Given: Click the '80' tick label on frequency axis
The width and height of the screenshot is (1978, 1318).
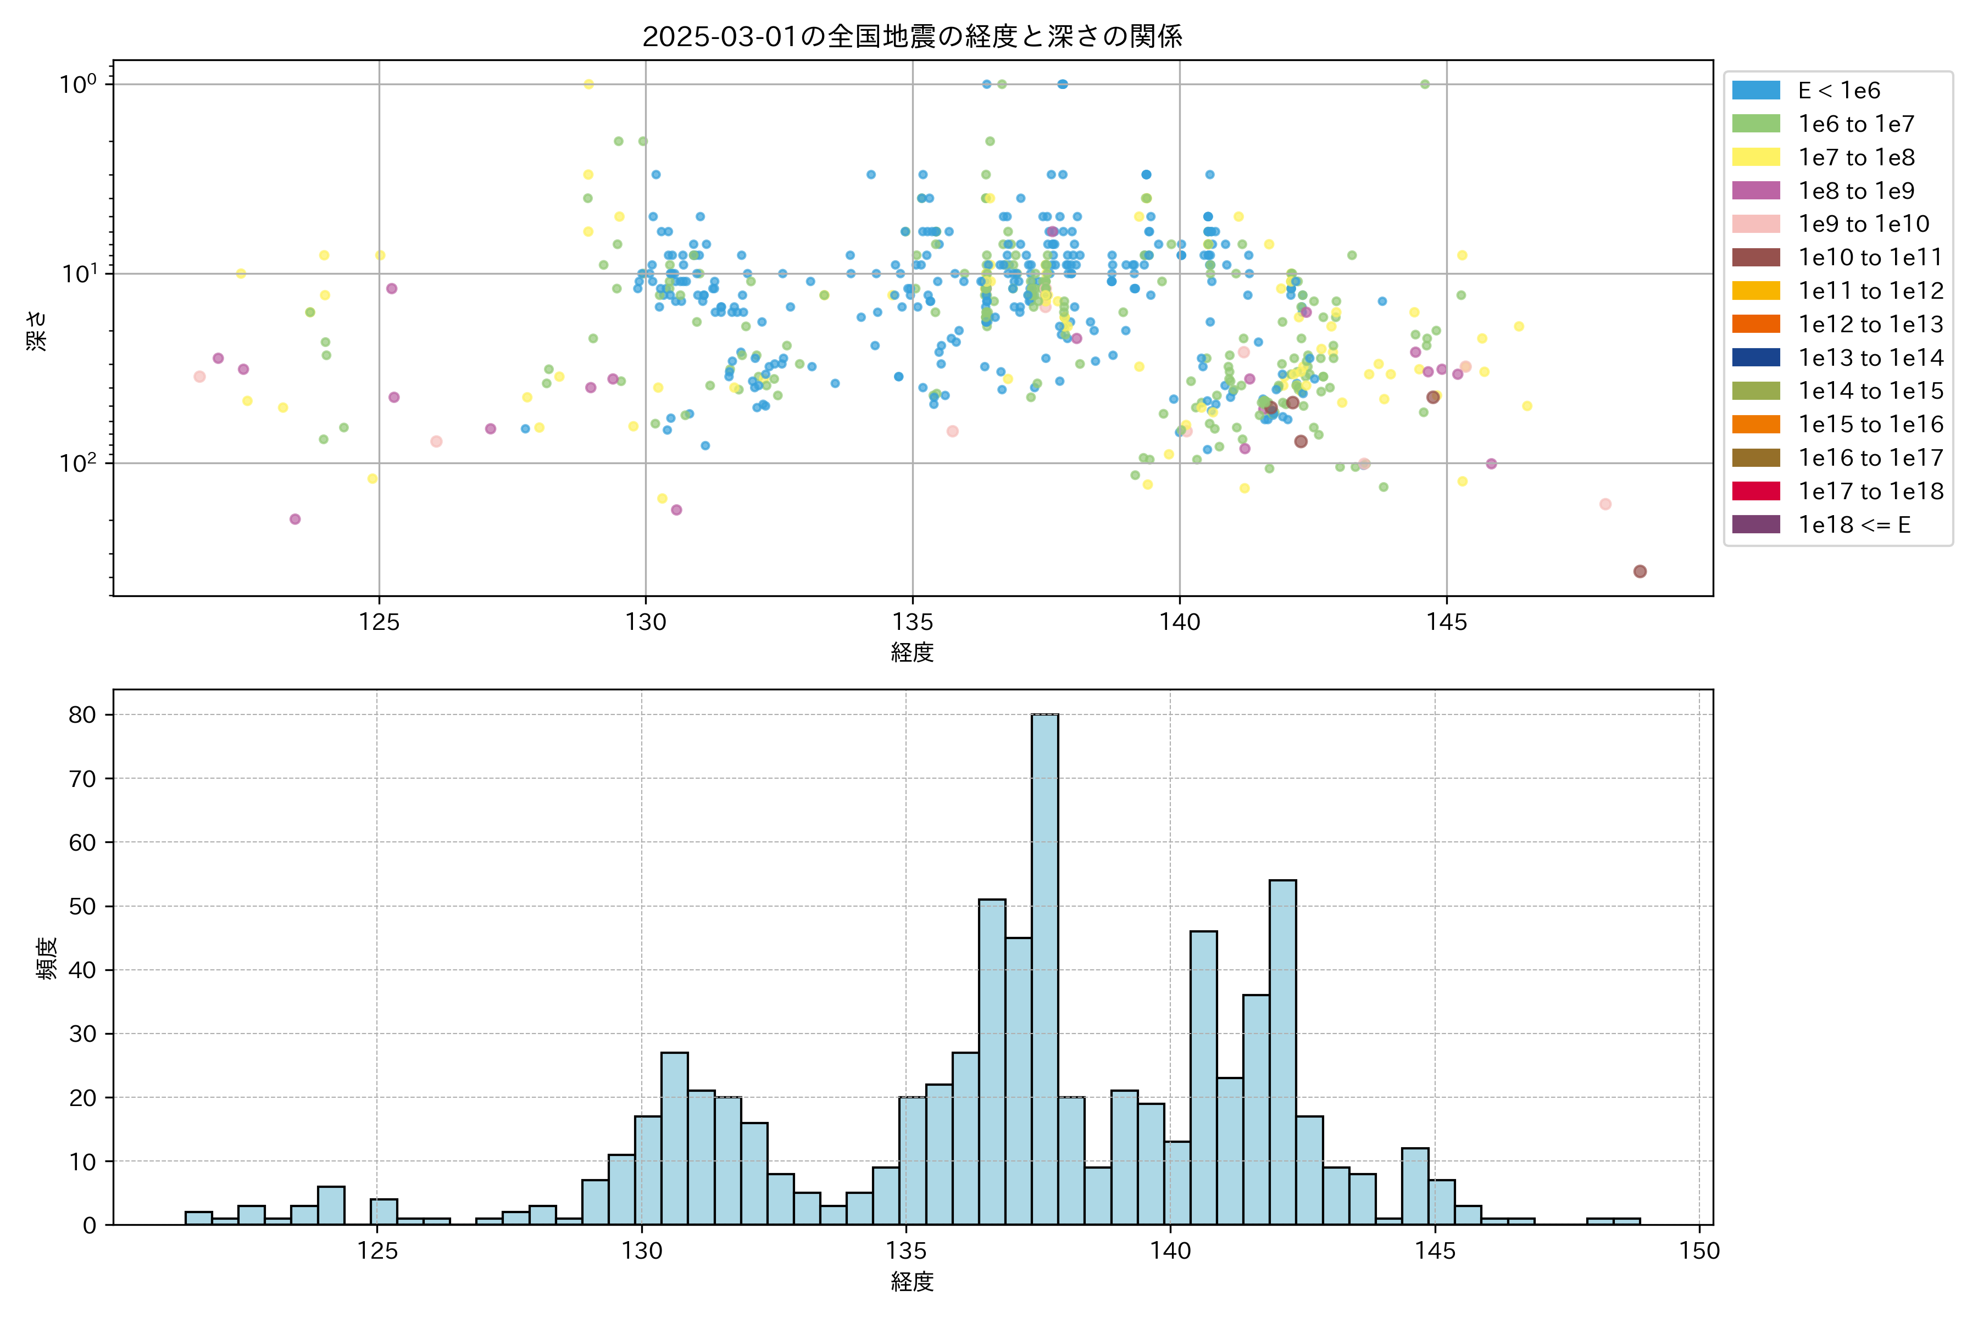Looking at the screenshot, I should [x=81, y=714].
